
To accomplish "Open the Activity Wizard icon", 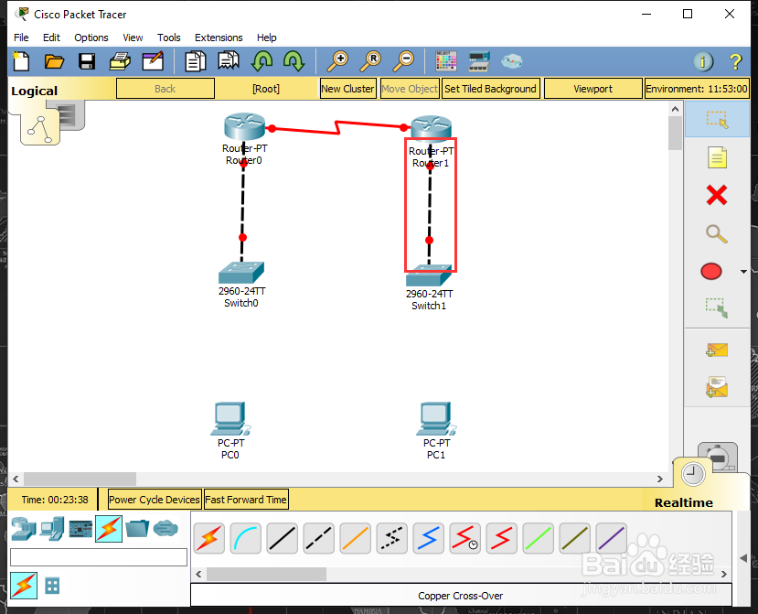I will [x=153, y=61].
